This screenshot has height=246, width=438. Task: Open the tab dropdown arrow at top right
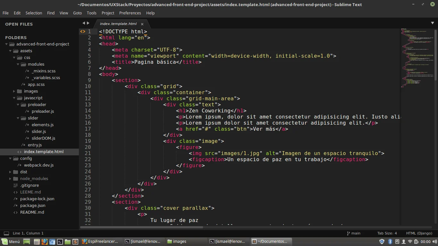[x=432, y=23]
